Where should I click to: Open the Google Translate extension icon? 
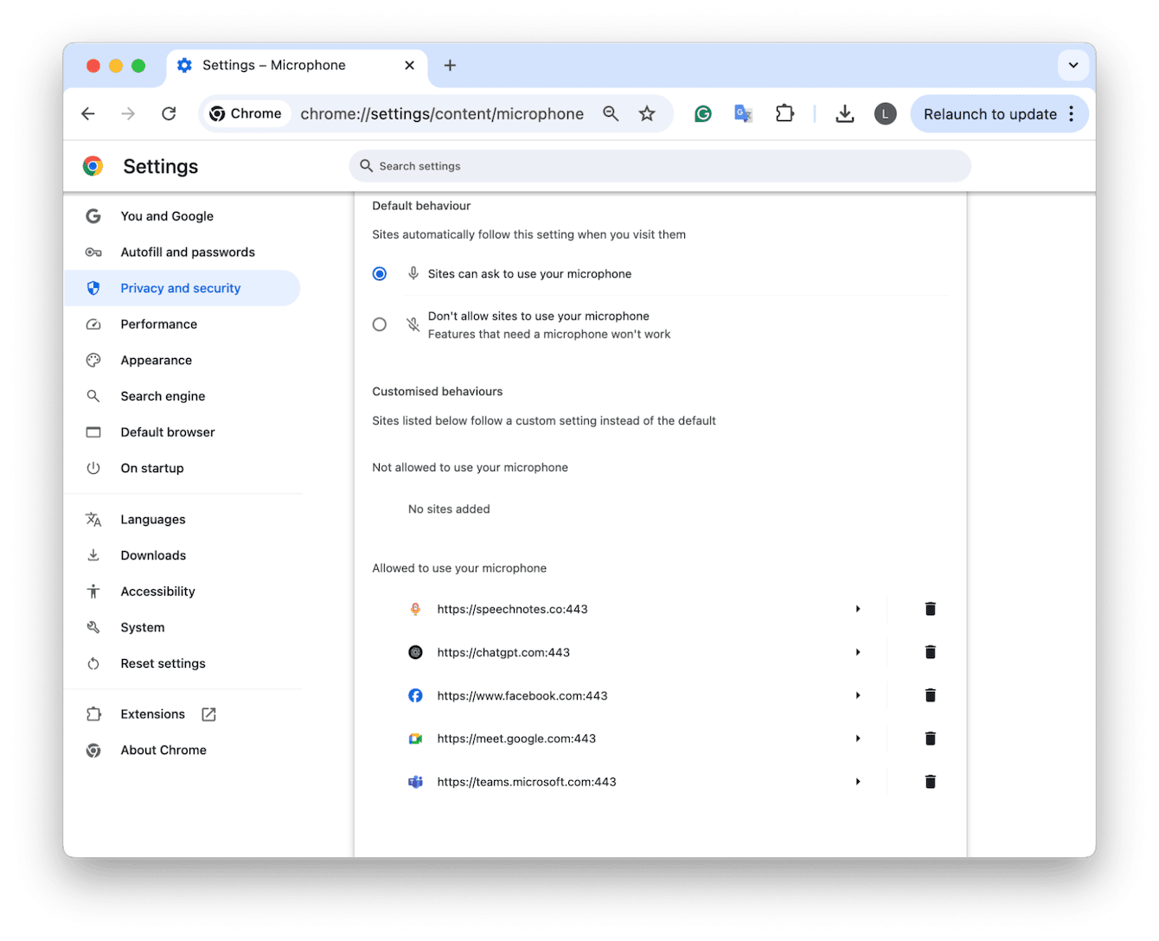point(744,113)
